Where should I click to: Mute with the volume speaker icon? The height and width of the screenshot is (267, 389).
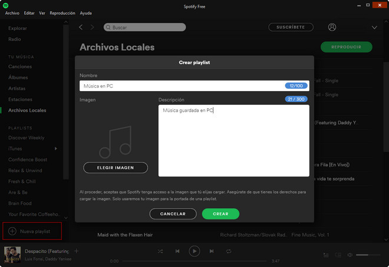[350, 255]
